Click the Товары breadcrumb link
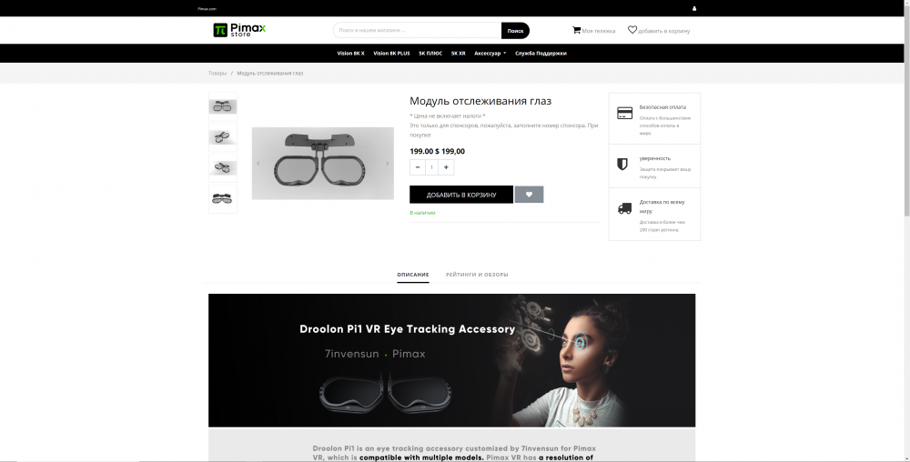 [x=217, y=74]
